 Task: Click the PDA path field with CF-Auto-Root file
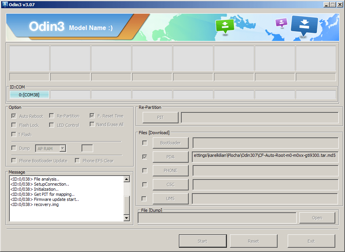(265, 157)
